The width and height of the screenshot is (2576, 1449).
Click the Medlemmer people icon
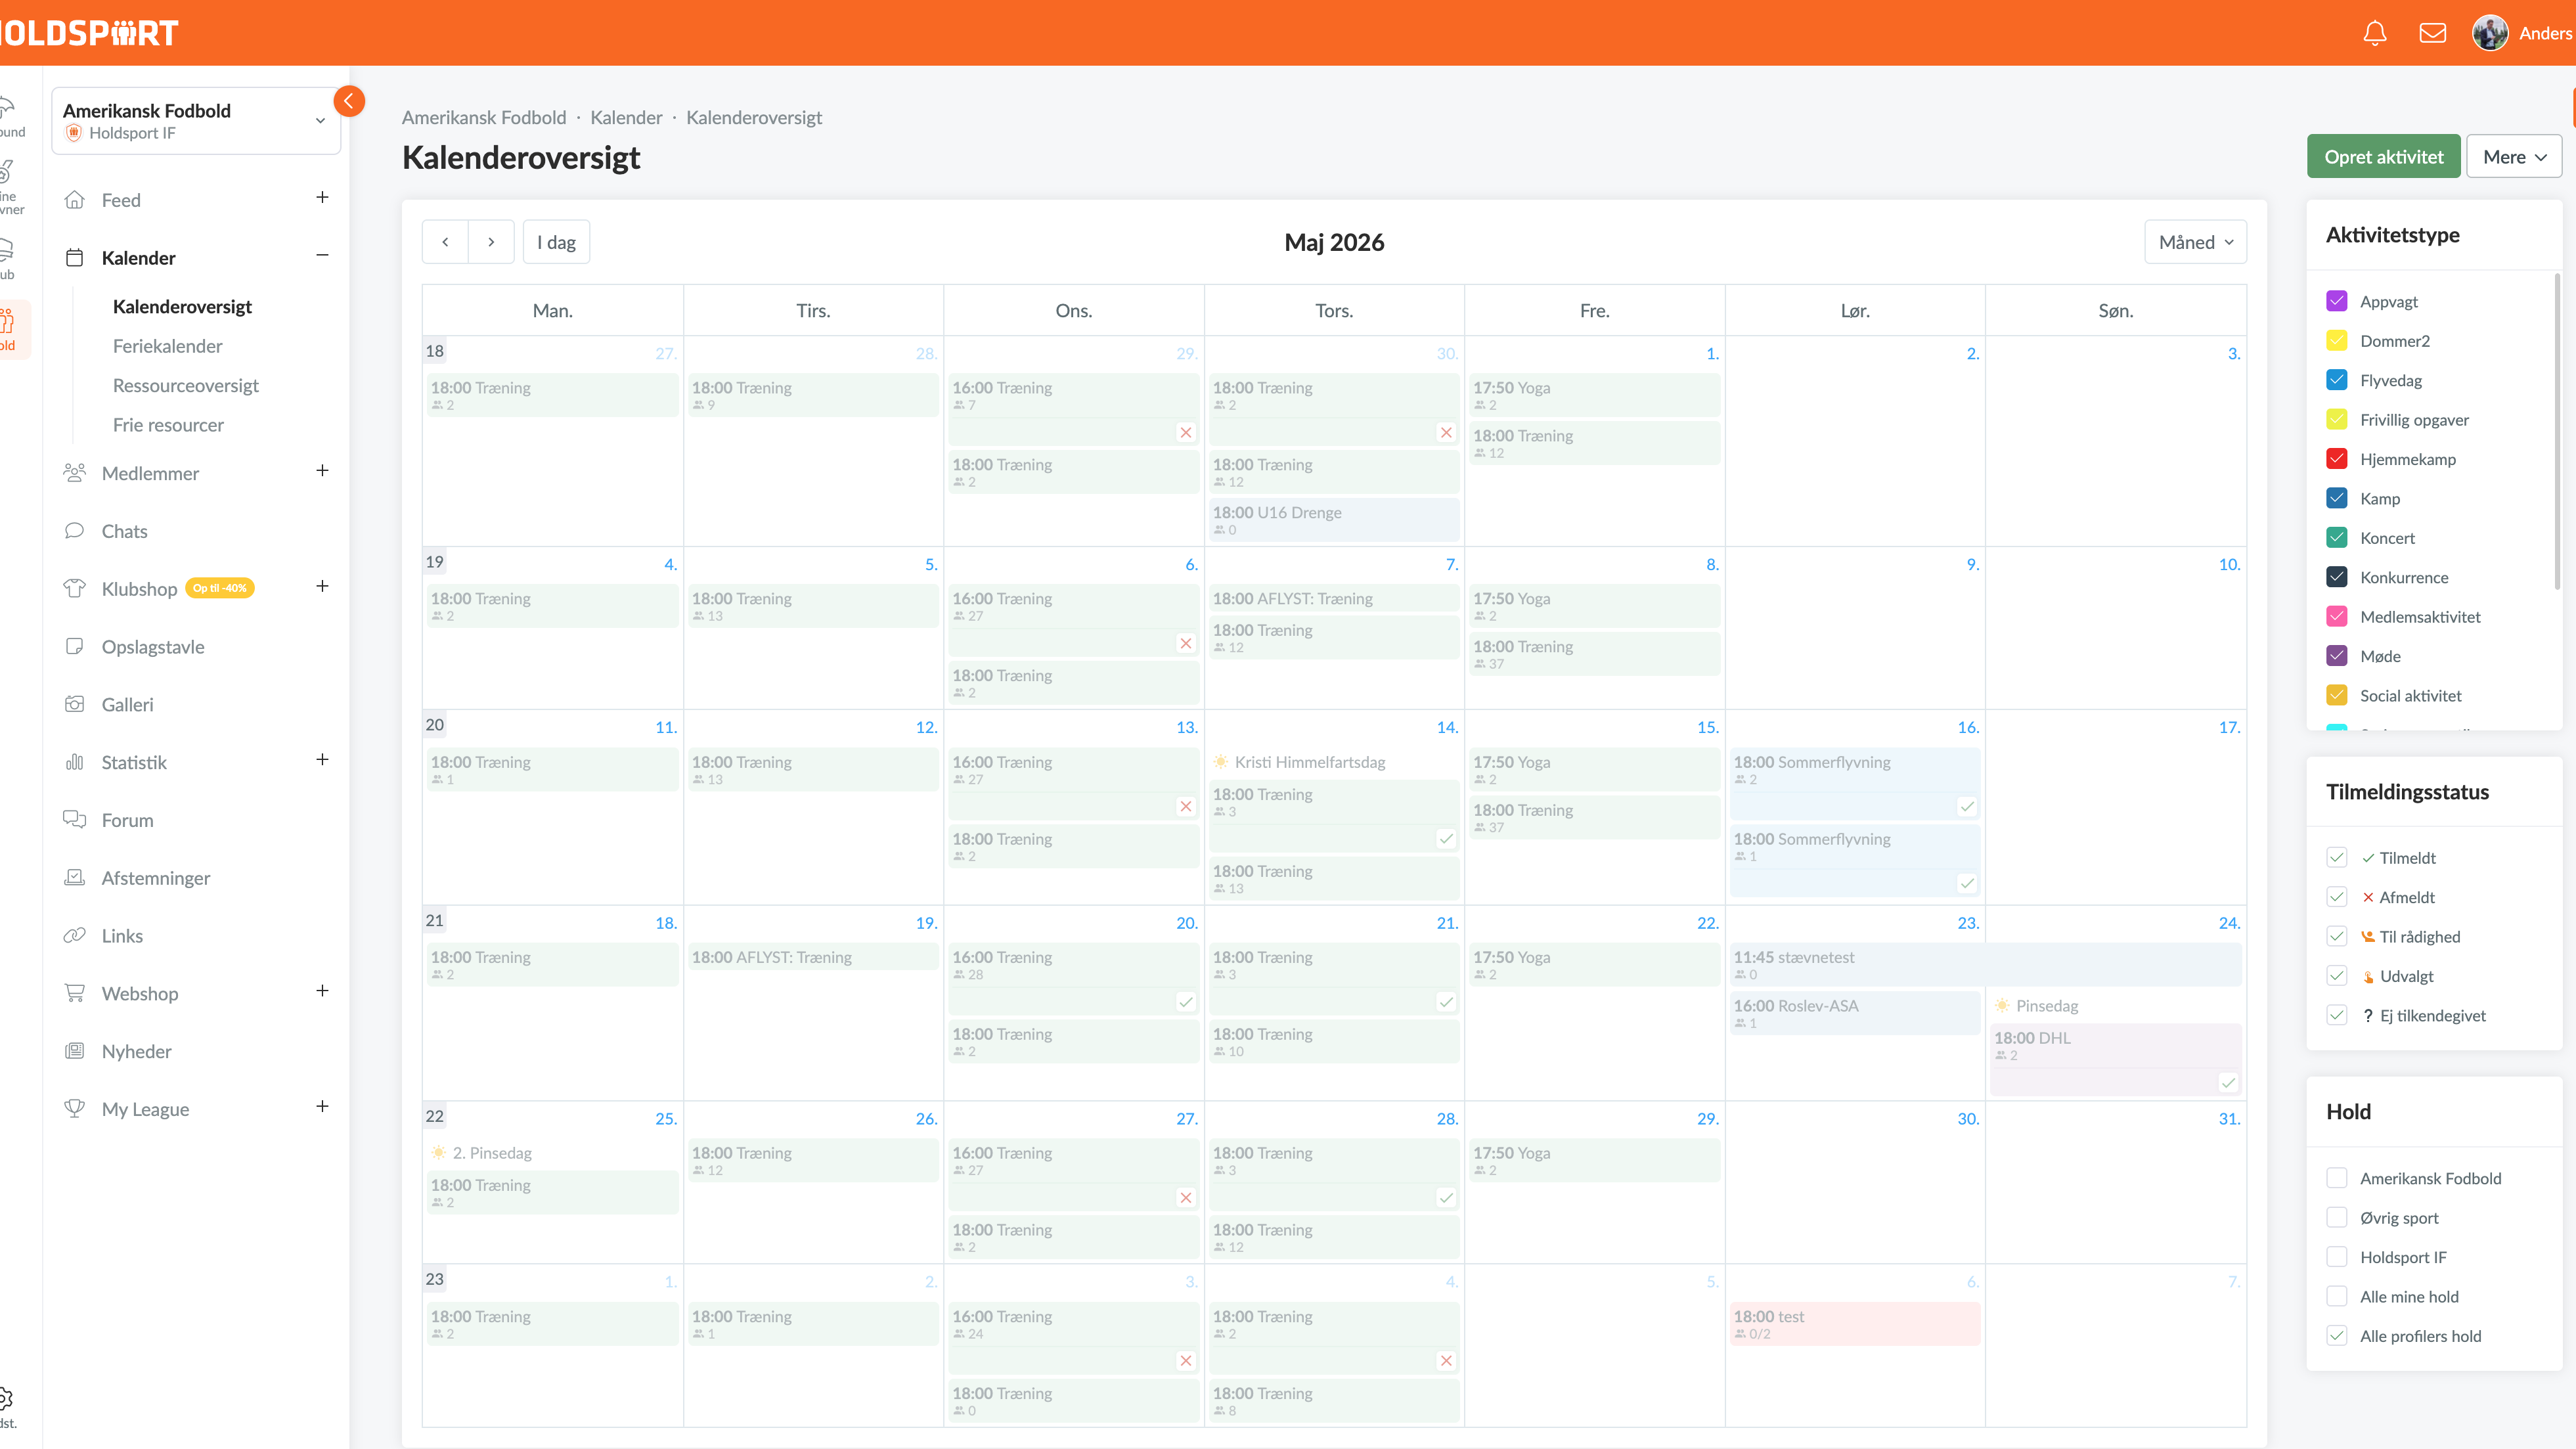click(x=75, y=473)
